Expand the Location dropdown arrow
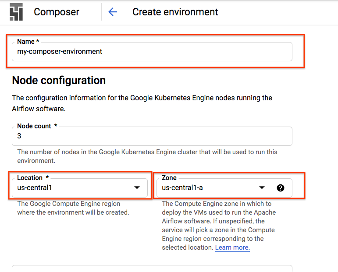Screen dimensions: 338x272 [136, 187]
